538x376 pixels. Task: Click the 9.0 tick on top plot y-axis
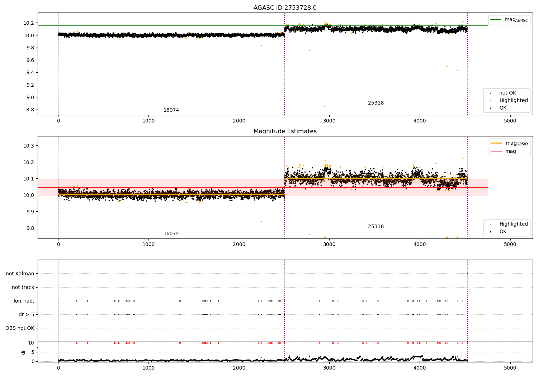click(x=30, y=97)
